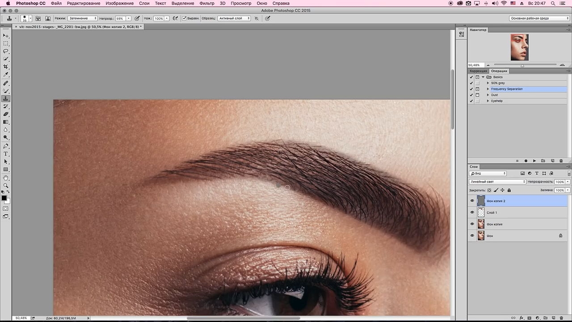Delete the selected action with trash icon
The width and height of the screenshot is (572, 322).
coord(560,161)
